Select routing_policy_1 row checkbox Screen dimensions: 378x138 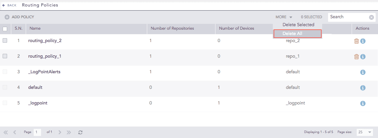click(5, 56)
